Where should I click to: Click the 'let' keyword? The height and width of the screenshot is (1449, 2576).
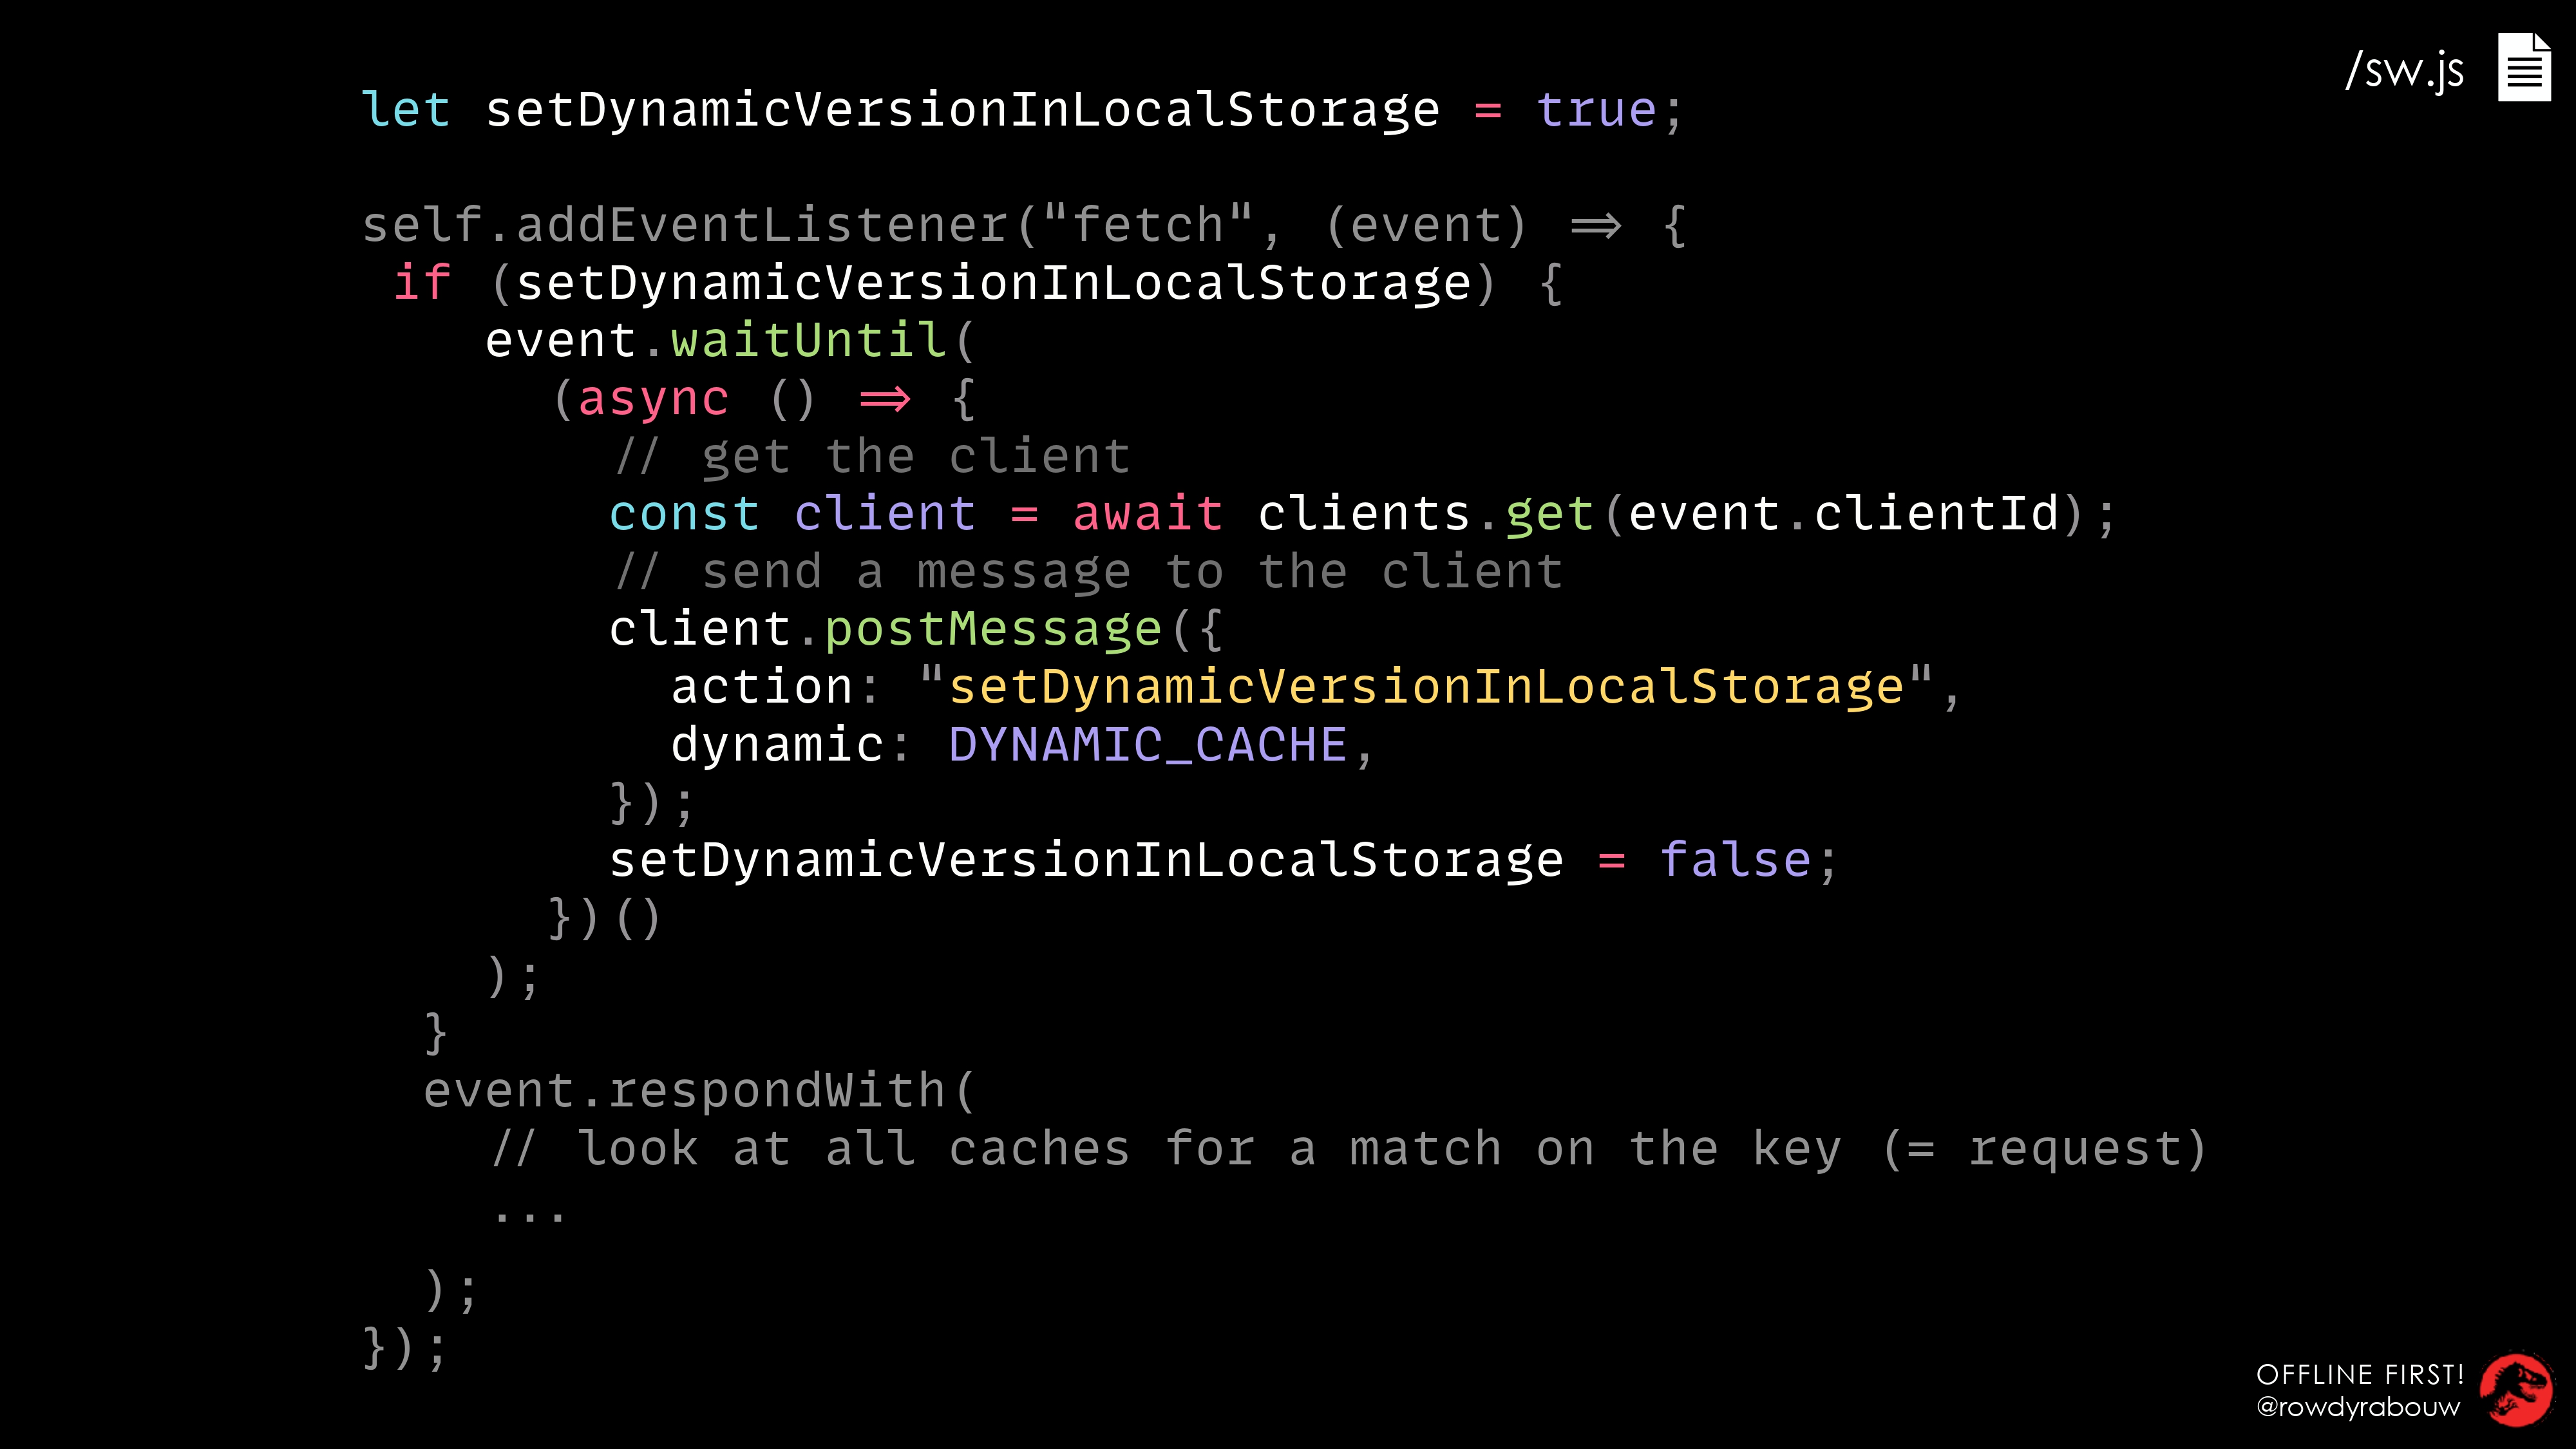405,109
